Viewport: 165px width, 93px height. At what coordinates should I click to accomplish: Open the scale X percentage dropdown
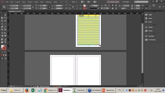click(x=47, y=6)
